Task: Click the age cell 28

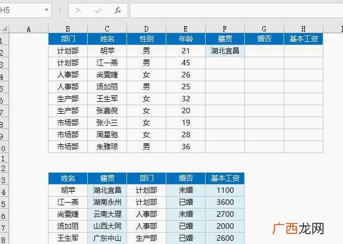Action: tap(185, 135)
